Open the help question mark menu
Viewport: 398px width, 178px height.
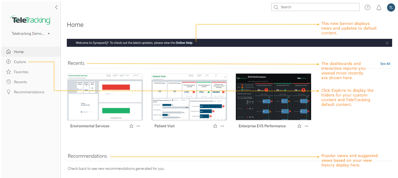tap(368, 7)
